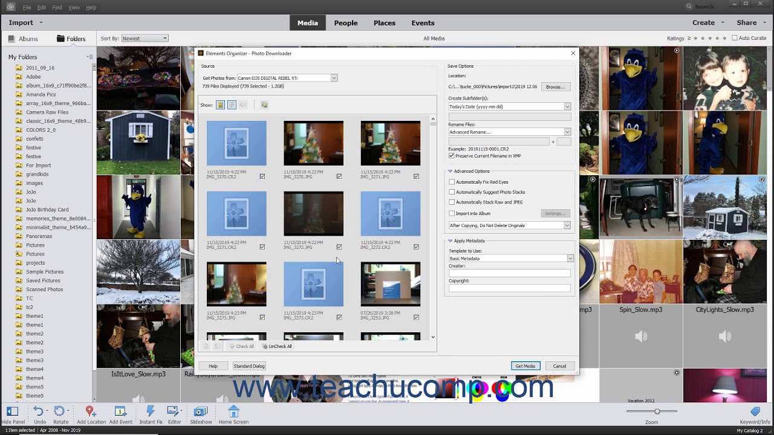Click the Add Event calendar icon

120,411
